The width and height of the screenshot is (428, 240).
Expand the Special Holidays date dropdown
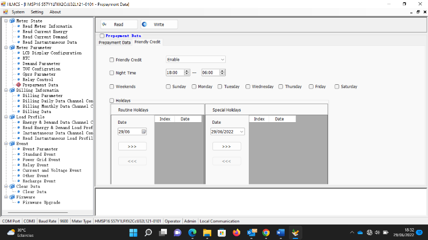pos(241,131)
